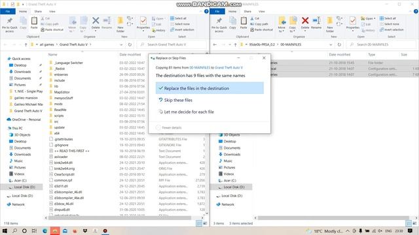
Task: Select Let me decide for each file
Action: click(x=186, y=112)
